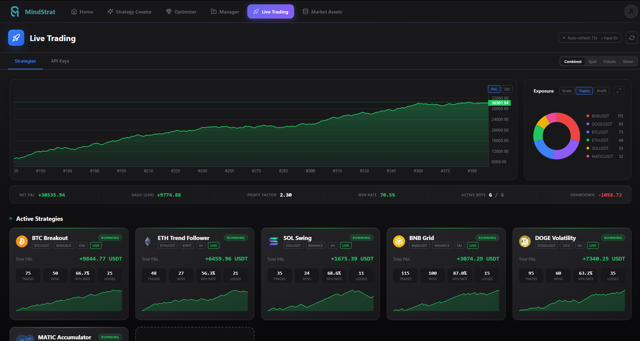This screenshot has height=341, width=640.
Task: Click the LIVE badge on DOGE Volatility
Action: coord(593,245)
